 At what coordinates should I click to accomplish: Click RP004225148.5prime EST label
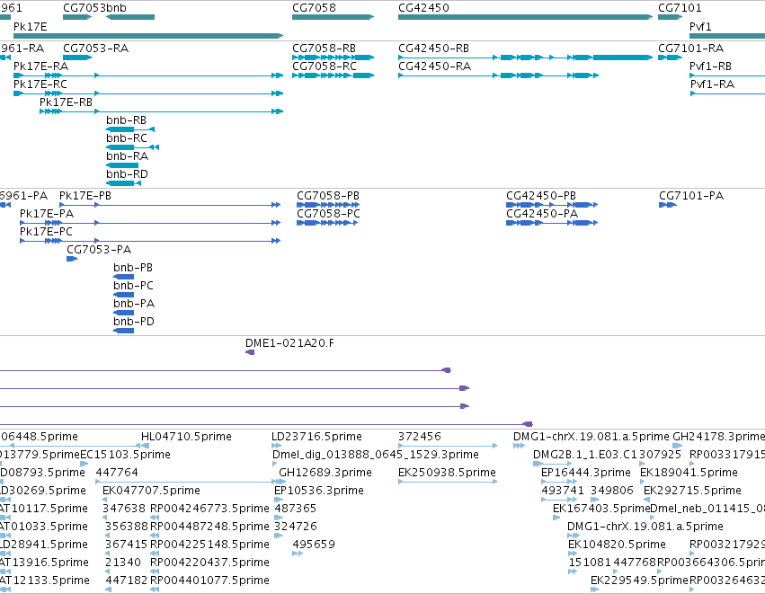coord(209,545)
